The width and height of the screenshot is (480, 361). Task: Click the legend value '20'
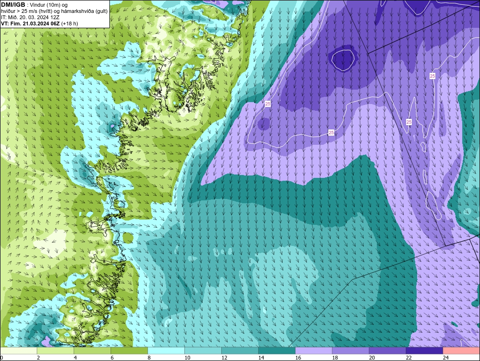pos(372,358)
